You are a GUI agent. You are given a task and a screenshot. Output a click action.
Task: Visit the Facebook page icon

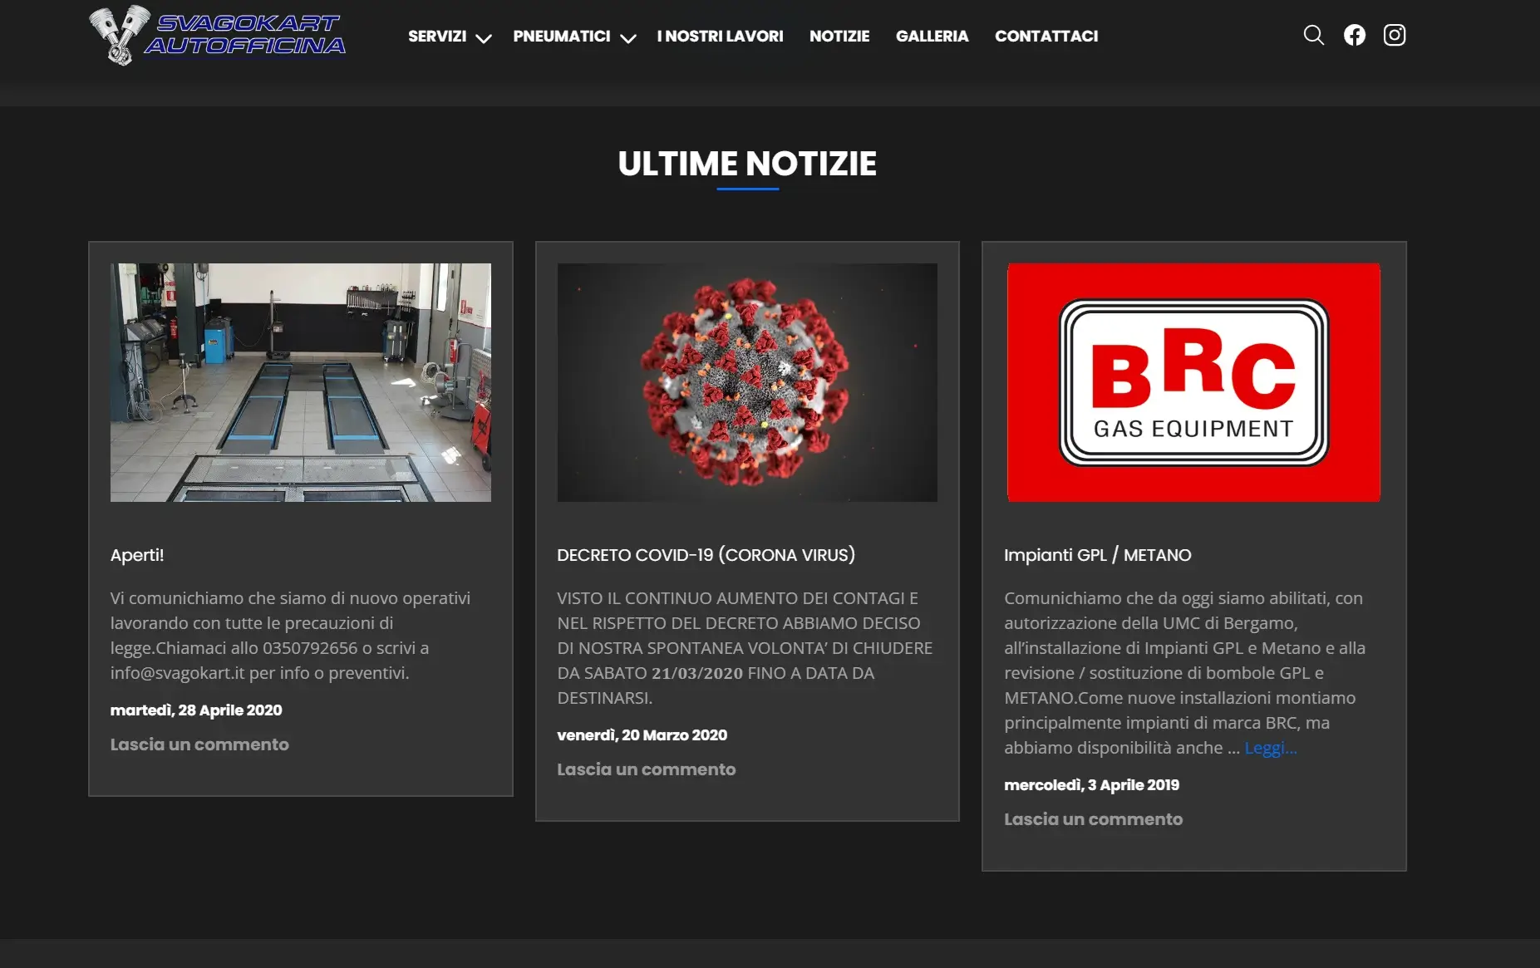[1355, 35]
